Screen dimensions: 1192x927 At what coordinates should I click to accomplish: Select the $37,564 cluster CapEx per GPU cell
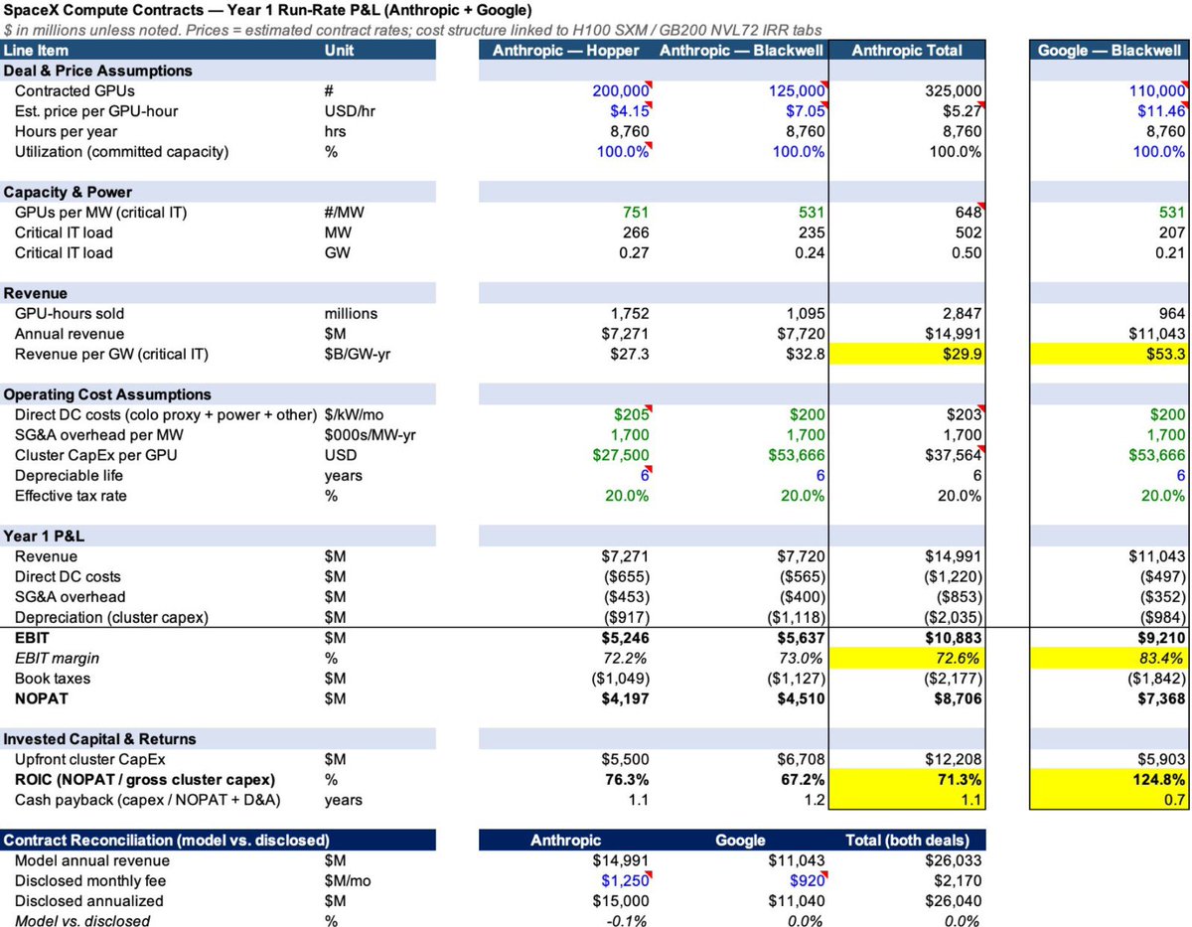click(x=954, y=455)
